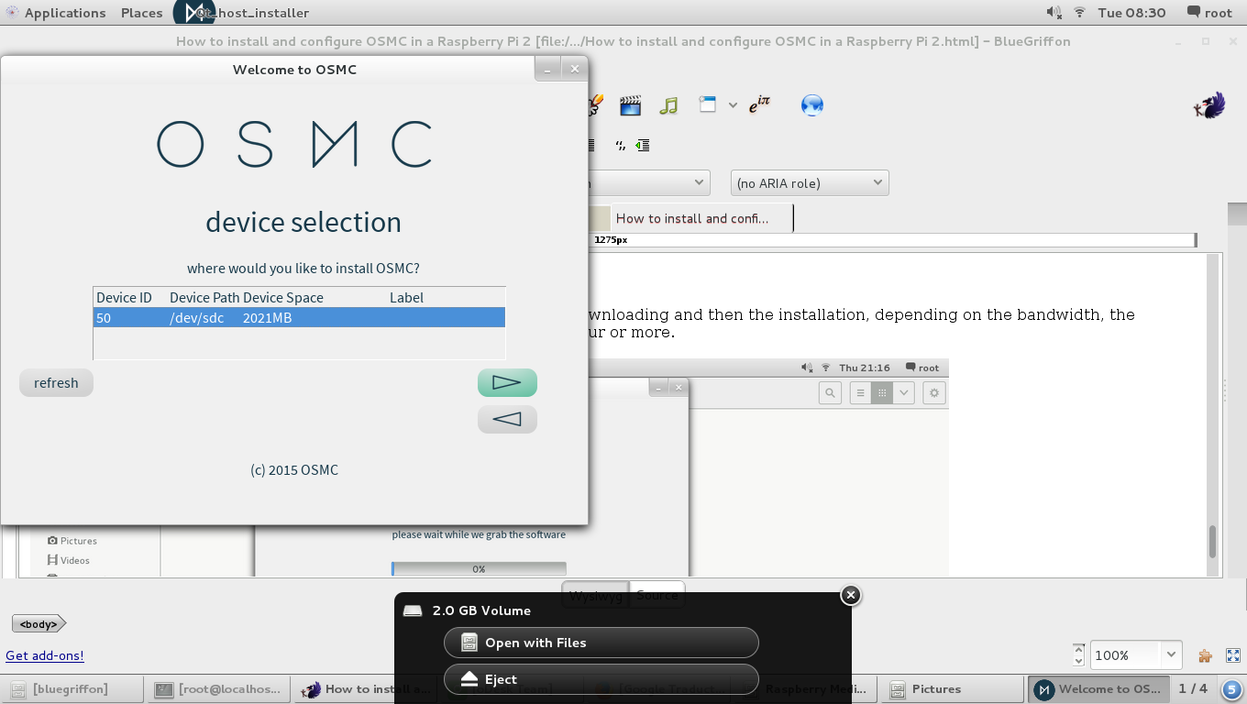Expand the 100% zoom dropdown
The height and width of the screenshot is (704, 1247).
pos(1171,654)
